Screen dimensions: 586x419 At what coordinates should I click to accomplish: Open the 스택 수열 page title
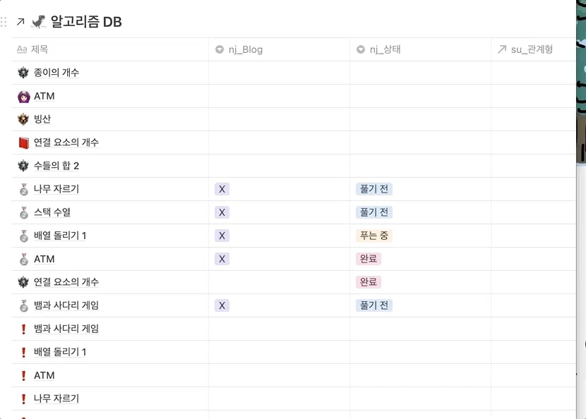52,212
